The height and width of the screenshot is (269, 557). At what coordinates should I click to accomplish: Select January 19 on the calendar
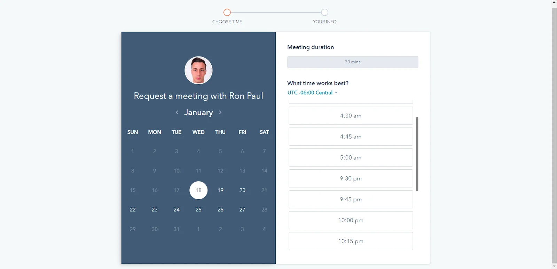(x=220, y=190)
